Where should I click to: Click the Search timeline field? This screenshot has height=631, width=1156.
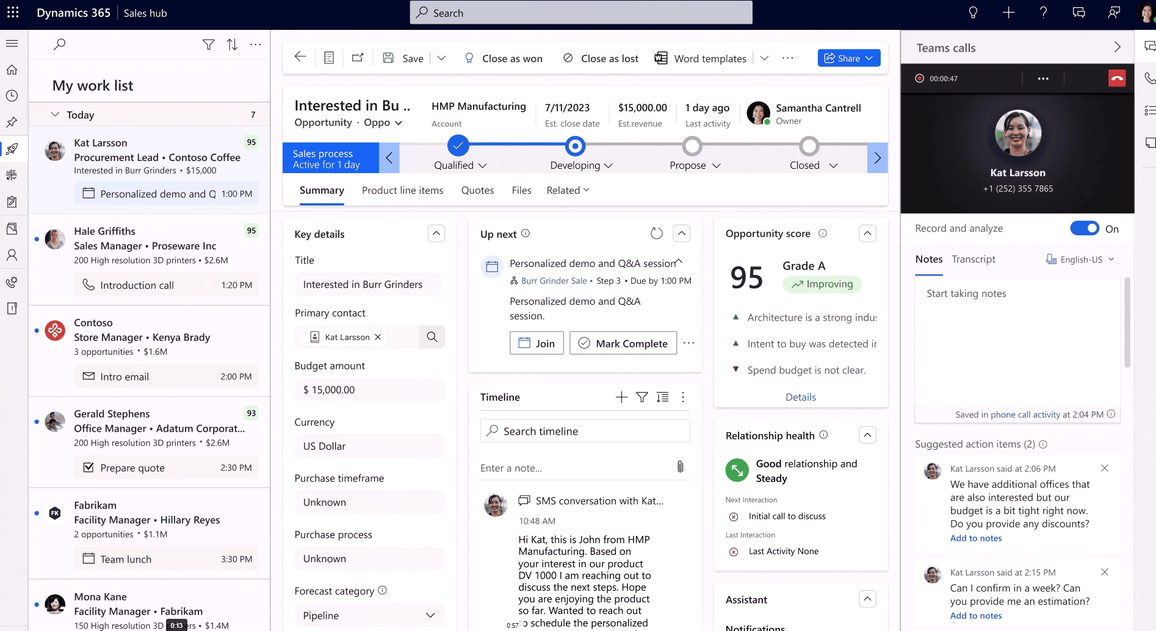pos(585,431)
